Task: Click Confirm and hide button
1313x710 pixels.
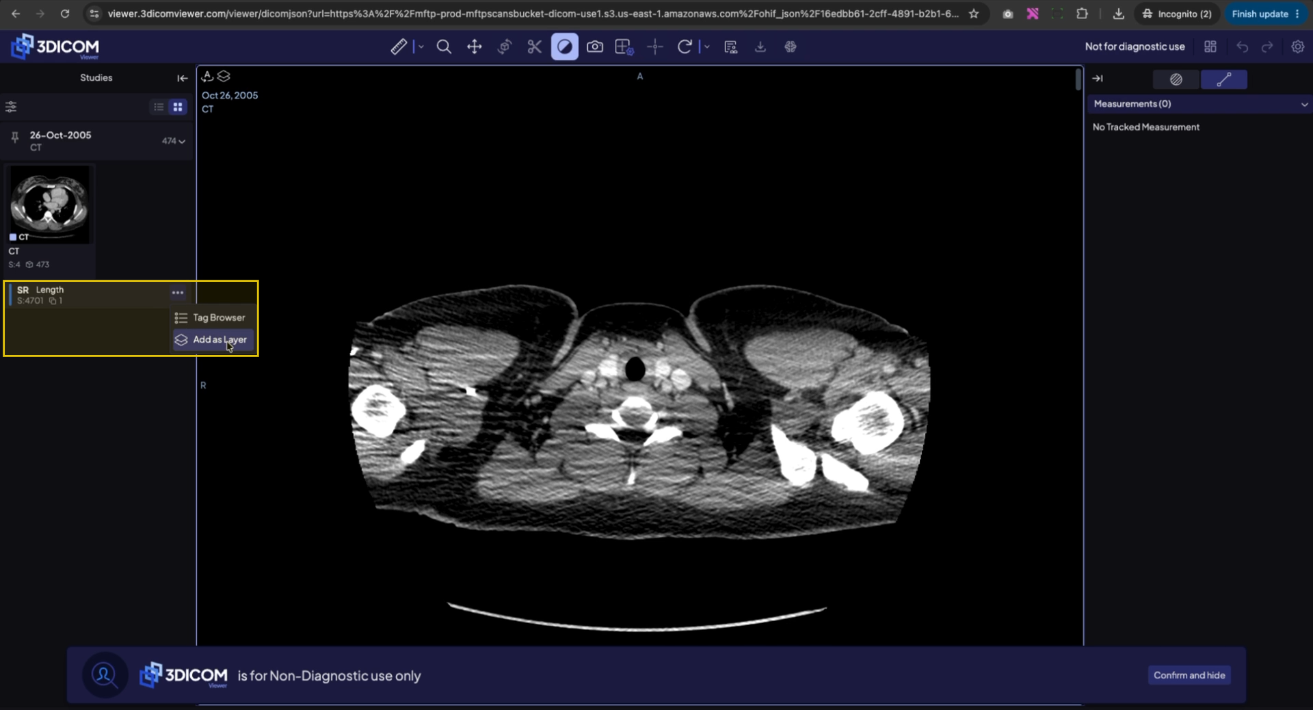Action: click(1189, 675)
